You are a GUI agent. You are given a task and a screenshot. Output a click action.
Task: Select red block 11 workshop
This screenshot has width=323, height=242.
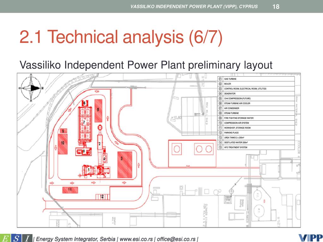coord(70,190)
